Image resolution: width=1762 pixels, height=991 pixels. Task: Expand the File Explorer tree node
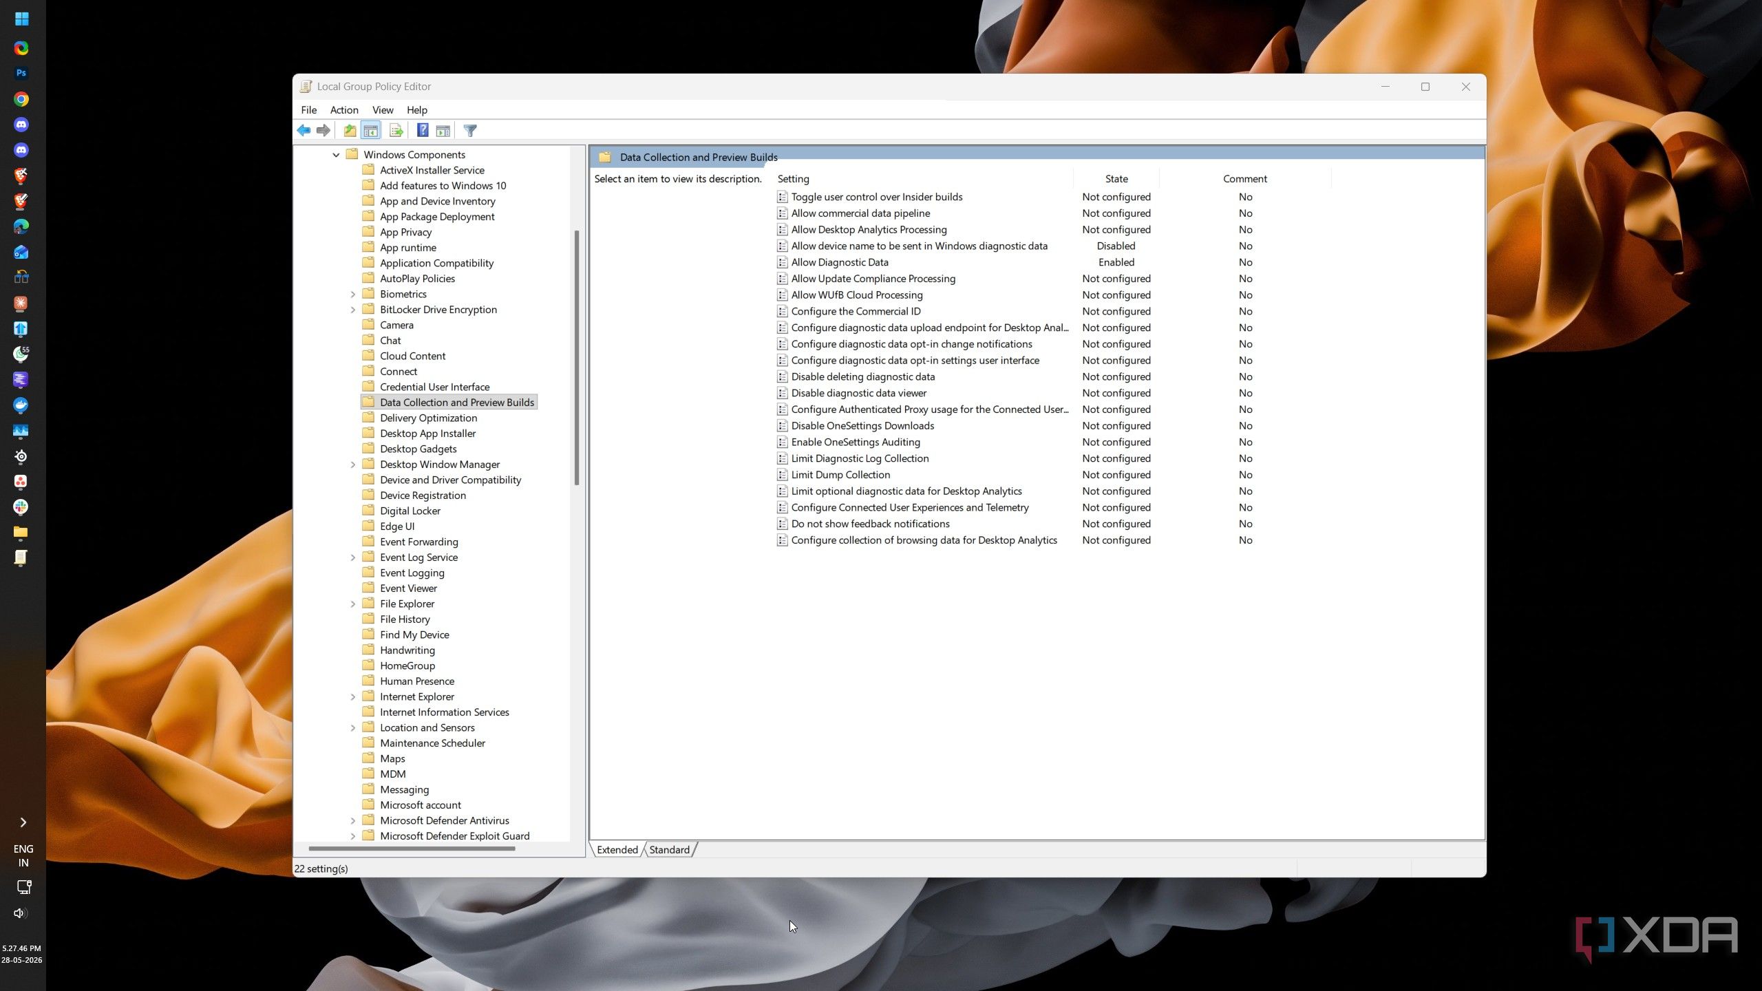coord(353,604)
